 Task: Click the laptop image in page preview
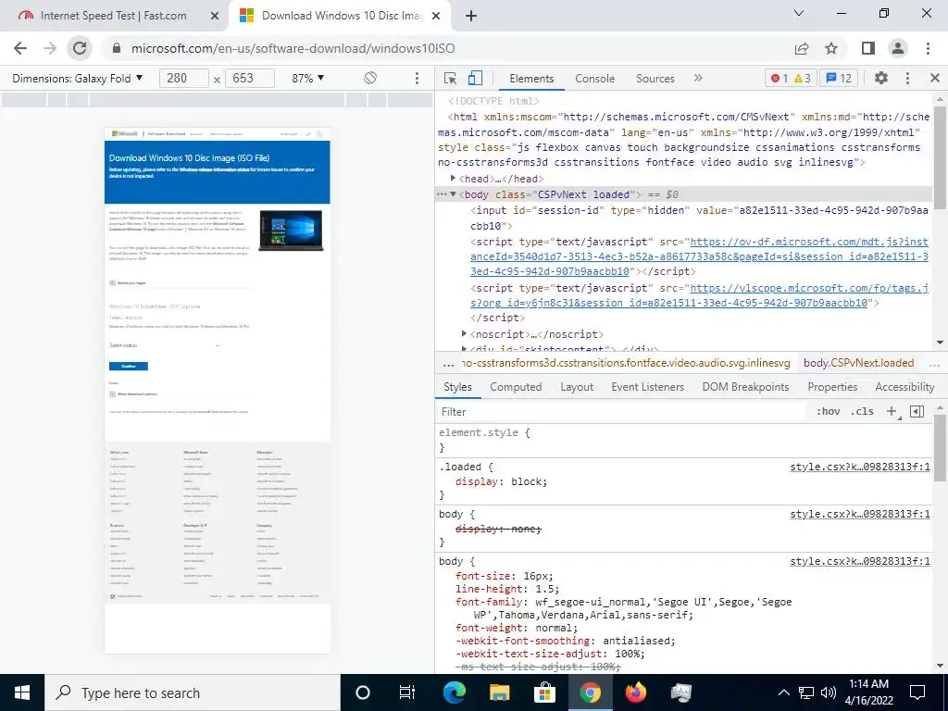[291, 231]
